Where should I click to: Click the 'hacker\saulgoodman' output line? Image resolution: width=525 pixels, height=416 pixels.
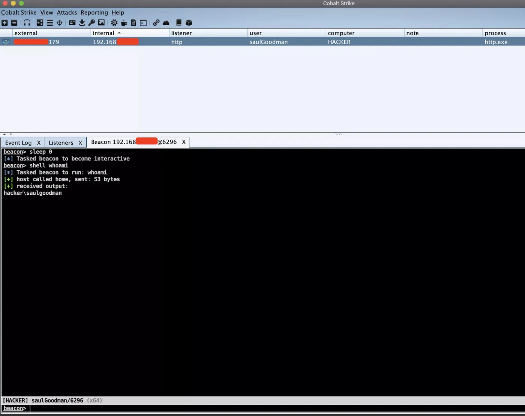[x=33, y=193]
